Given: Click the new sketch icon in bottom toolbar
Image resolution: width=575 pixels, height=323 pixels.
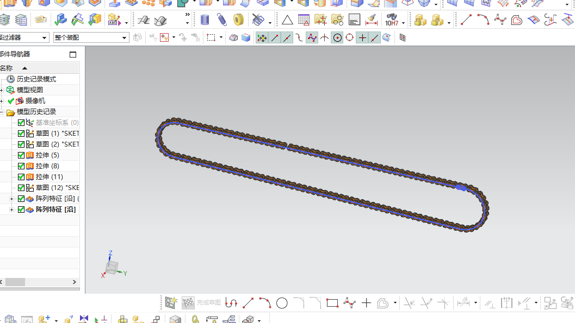Looking at the screenshot, I should tap(171, 303).
